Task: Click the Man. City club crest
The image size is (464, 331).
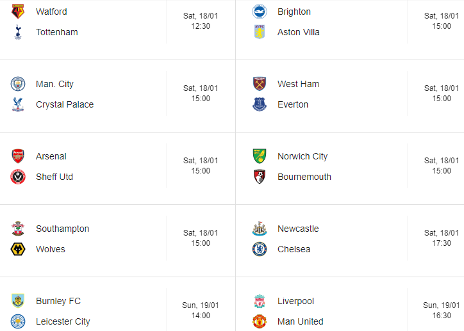Action: tap(18, 84)
